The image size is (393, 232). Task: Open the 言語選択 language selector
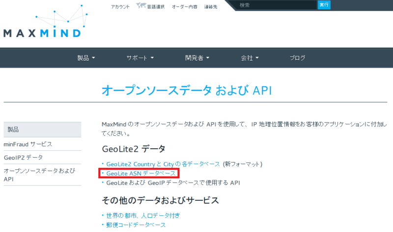(156, 7)
